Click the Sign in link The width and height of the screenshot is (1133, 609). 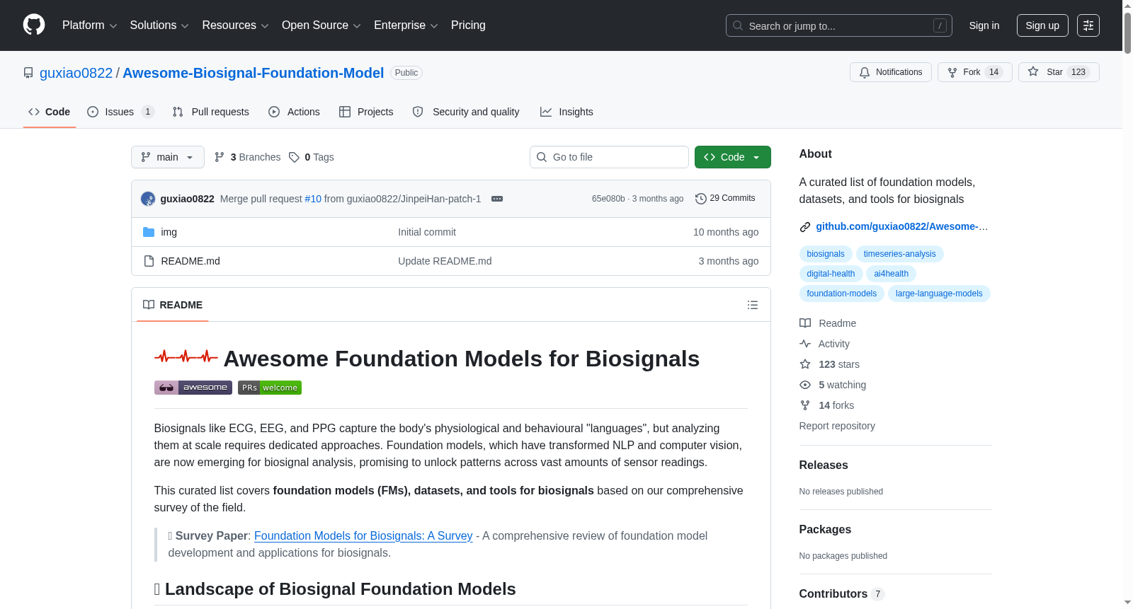(x=984, y=25)
